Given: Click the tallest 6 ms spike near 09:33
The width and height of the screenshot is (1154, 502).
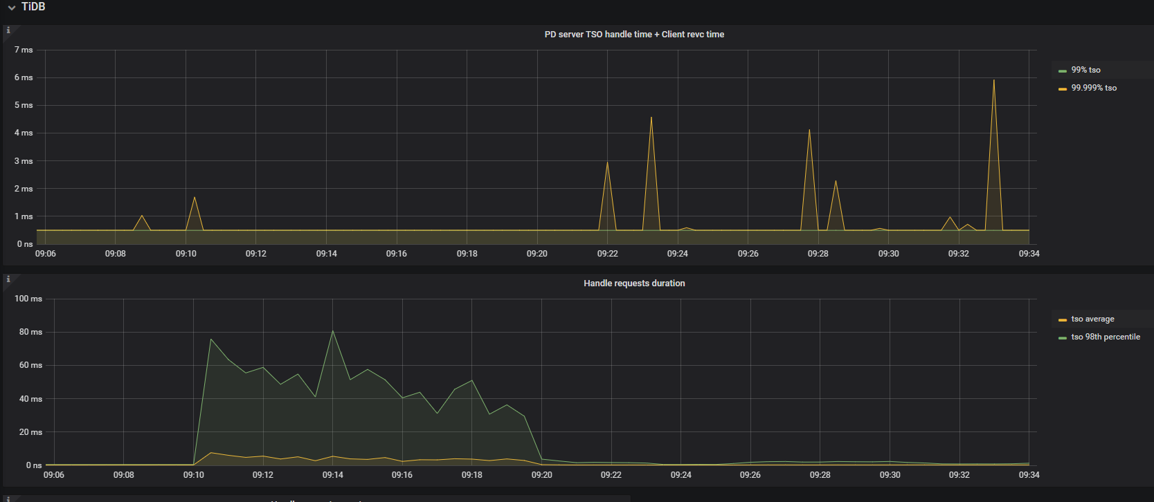Looking at the screenshot, I should tap(993, 81).
